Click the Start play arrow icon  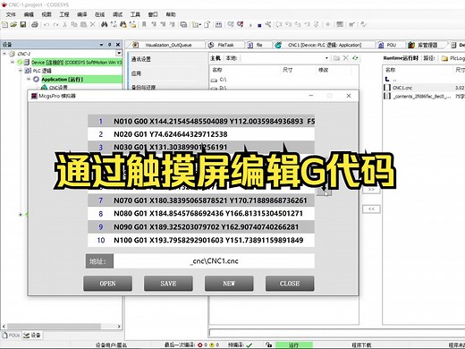tap(250, 25)
